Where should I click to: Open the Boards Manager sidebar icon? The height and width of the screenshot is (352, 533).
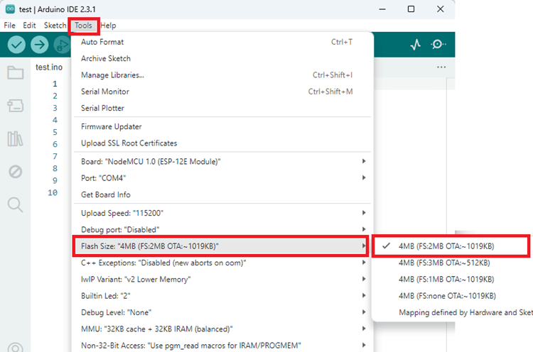[x=15, y=106]
